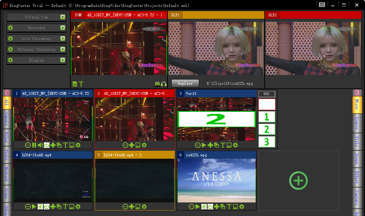Viewport: 365px width, 216px height.
Task: Open settings gear for source 4
Action: (x=78, y=207)
